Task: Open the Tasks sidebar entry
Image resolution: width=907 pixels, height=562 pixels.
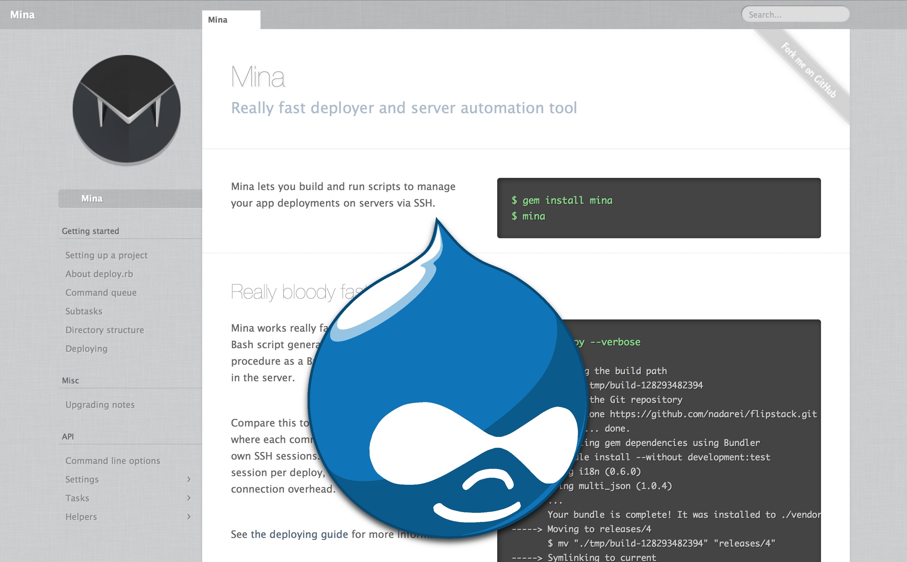Action: [x=77, y=498]
